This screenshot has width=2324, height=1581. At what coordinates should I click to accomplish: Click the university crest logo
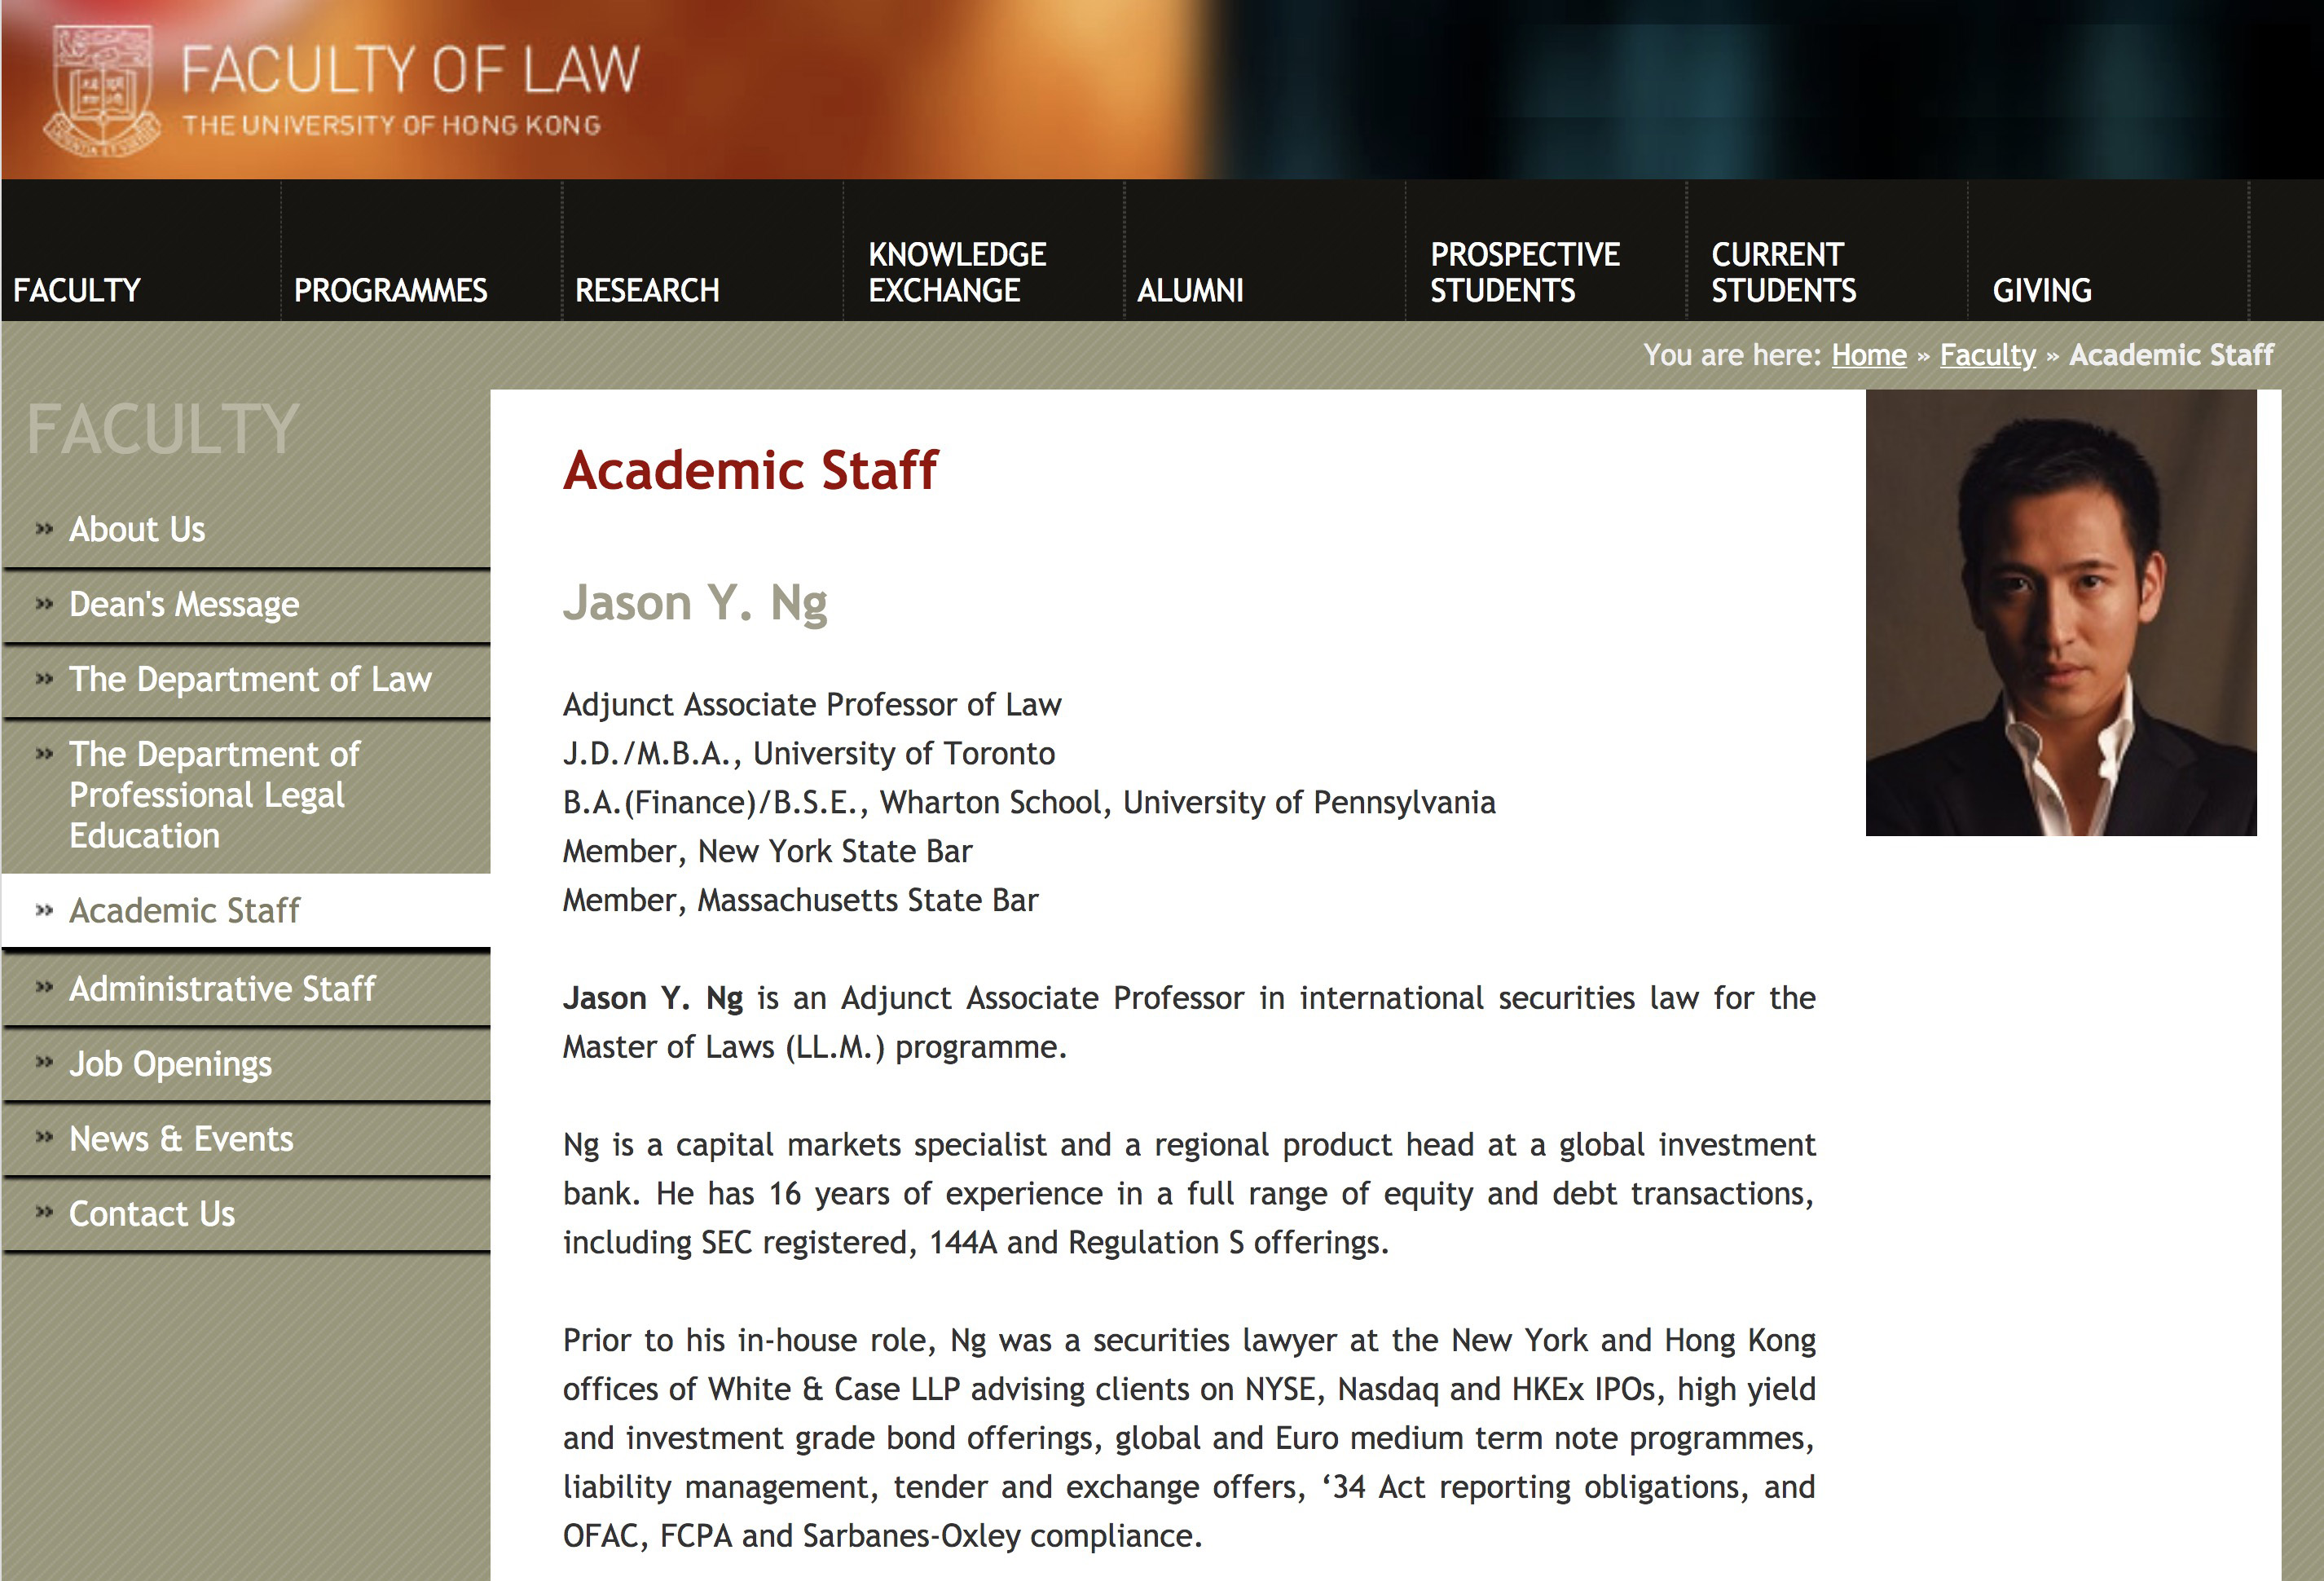point(100,90)
